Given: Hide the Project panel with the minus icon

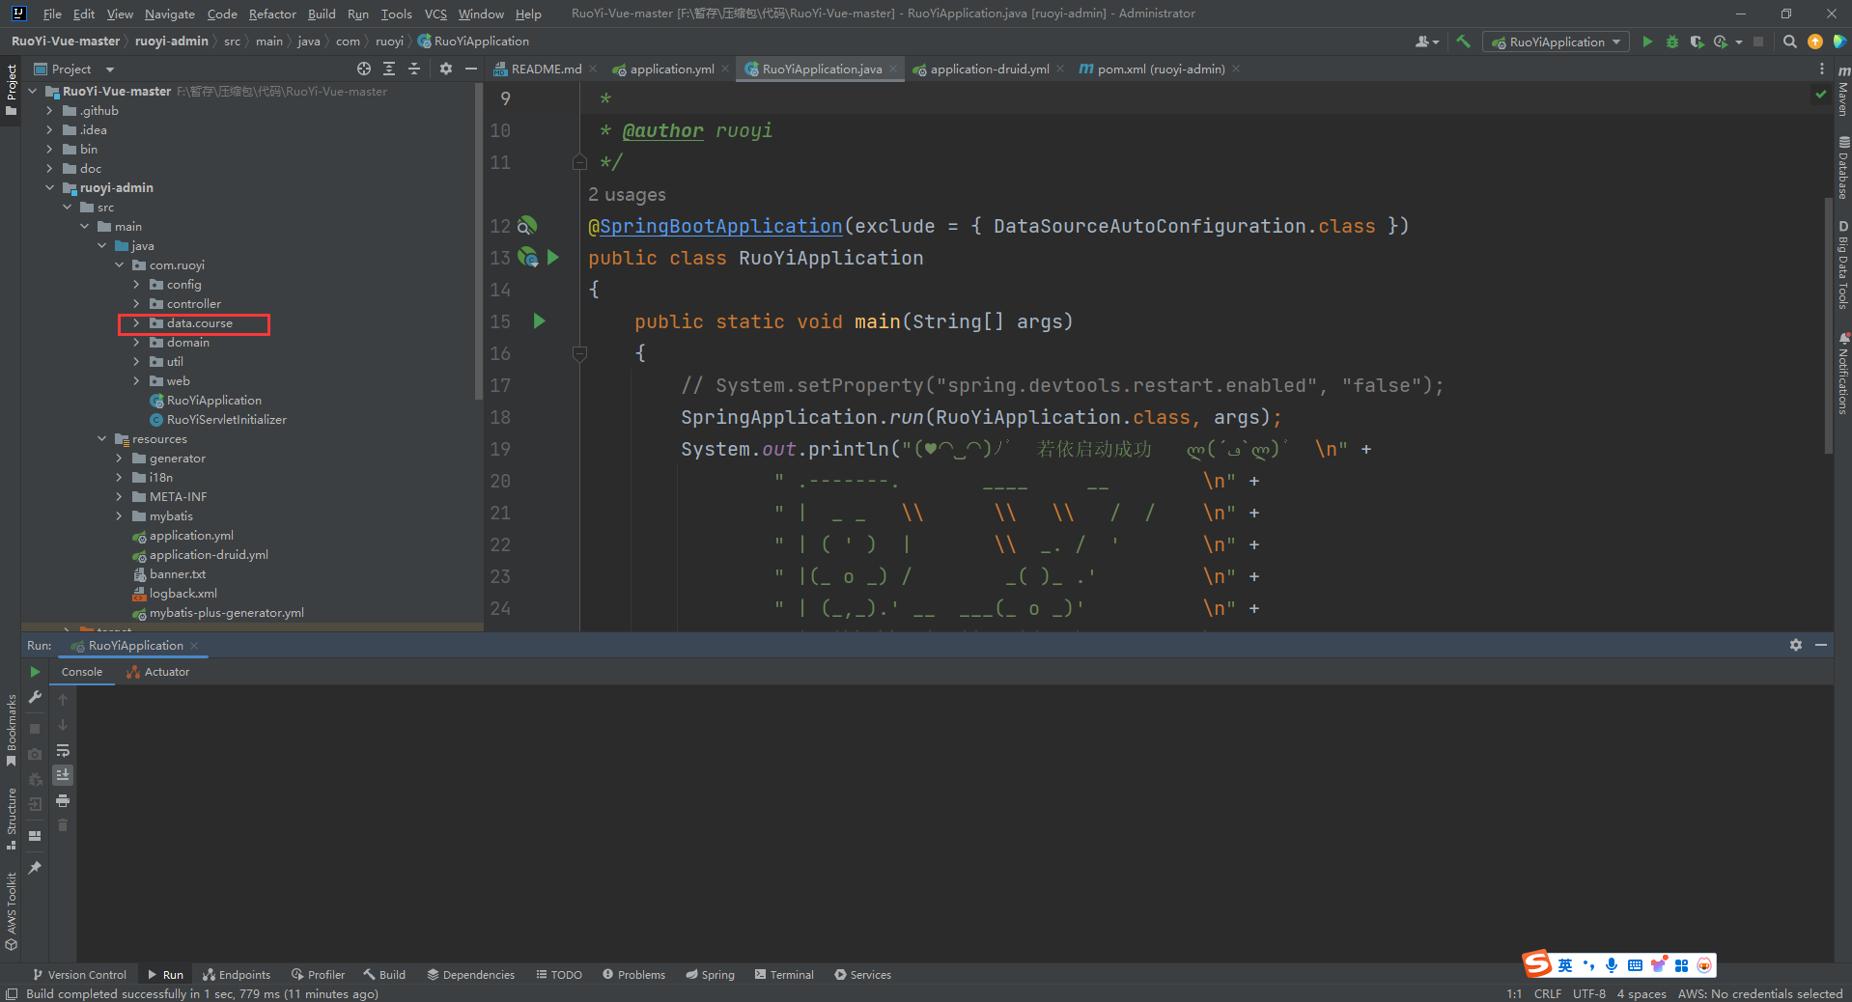Looking at the screenshot, I should (x=471, y=69).
